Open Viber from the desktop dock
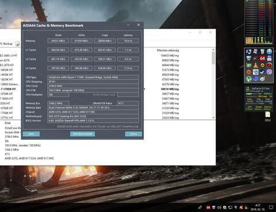The height and width of the screenshot is (212, 276). (x=269, y=72)
